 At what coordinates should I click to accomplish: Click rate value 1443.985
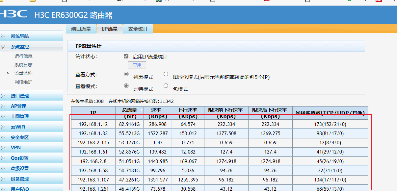pyautogui.click(x=158, y=161)
